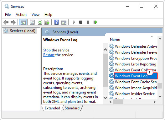Open Properties toolbar icon
This screenshot has height=120, width=165.
33,22
